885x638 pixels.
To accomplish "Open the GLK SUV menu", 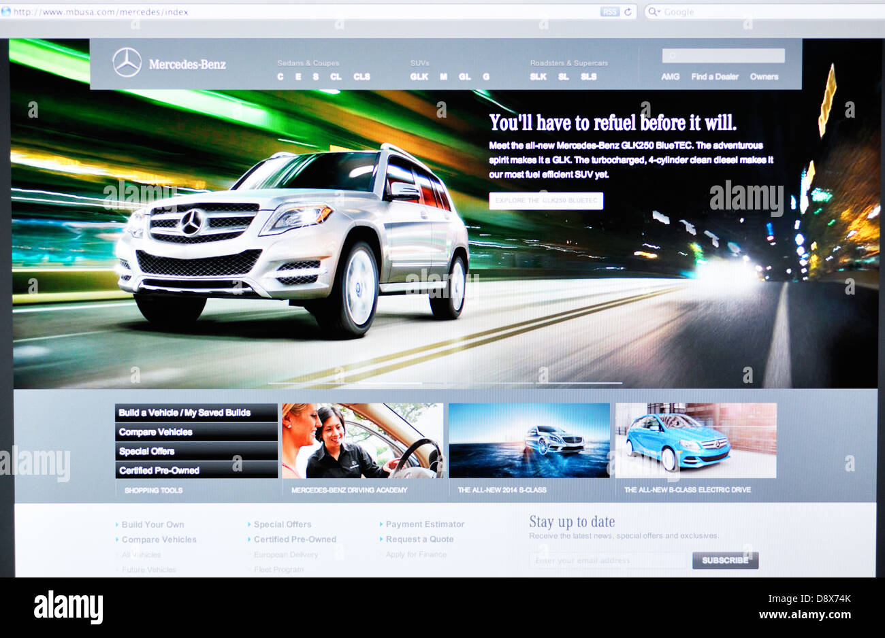I will pyautogui.click(x=419, y=77).
